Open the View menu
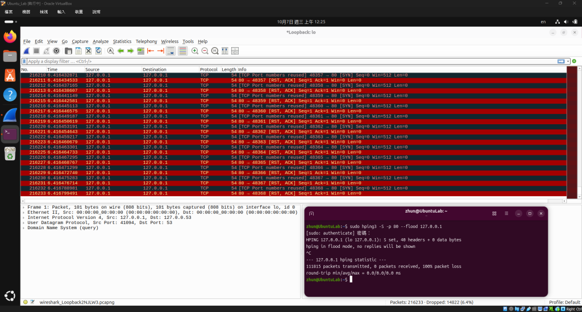The height and width of the screenshot is (312, 582). point(52,41)
